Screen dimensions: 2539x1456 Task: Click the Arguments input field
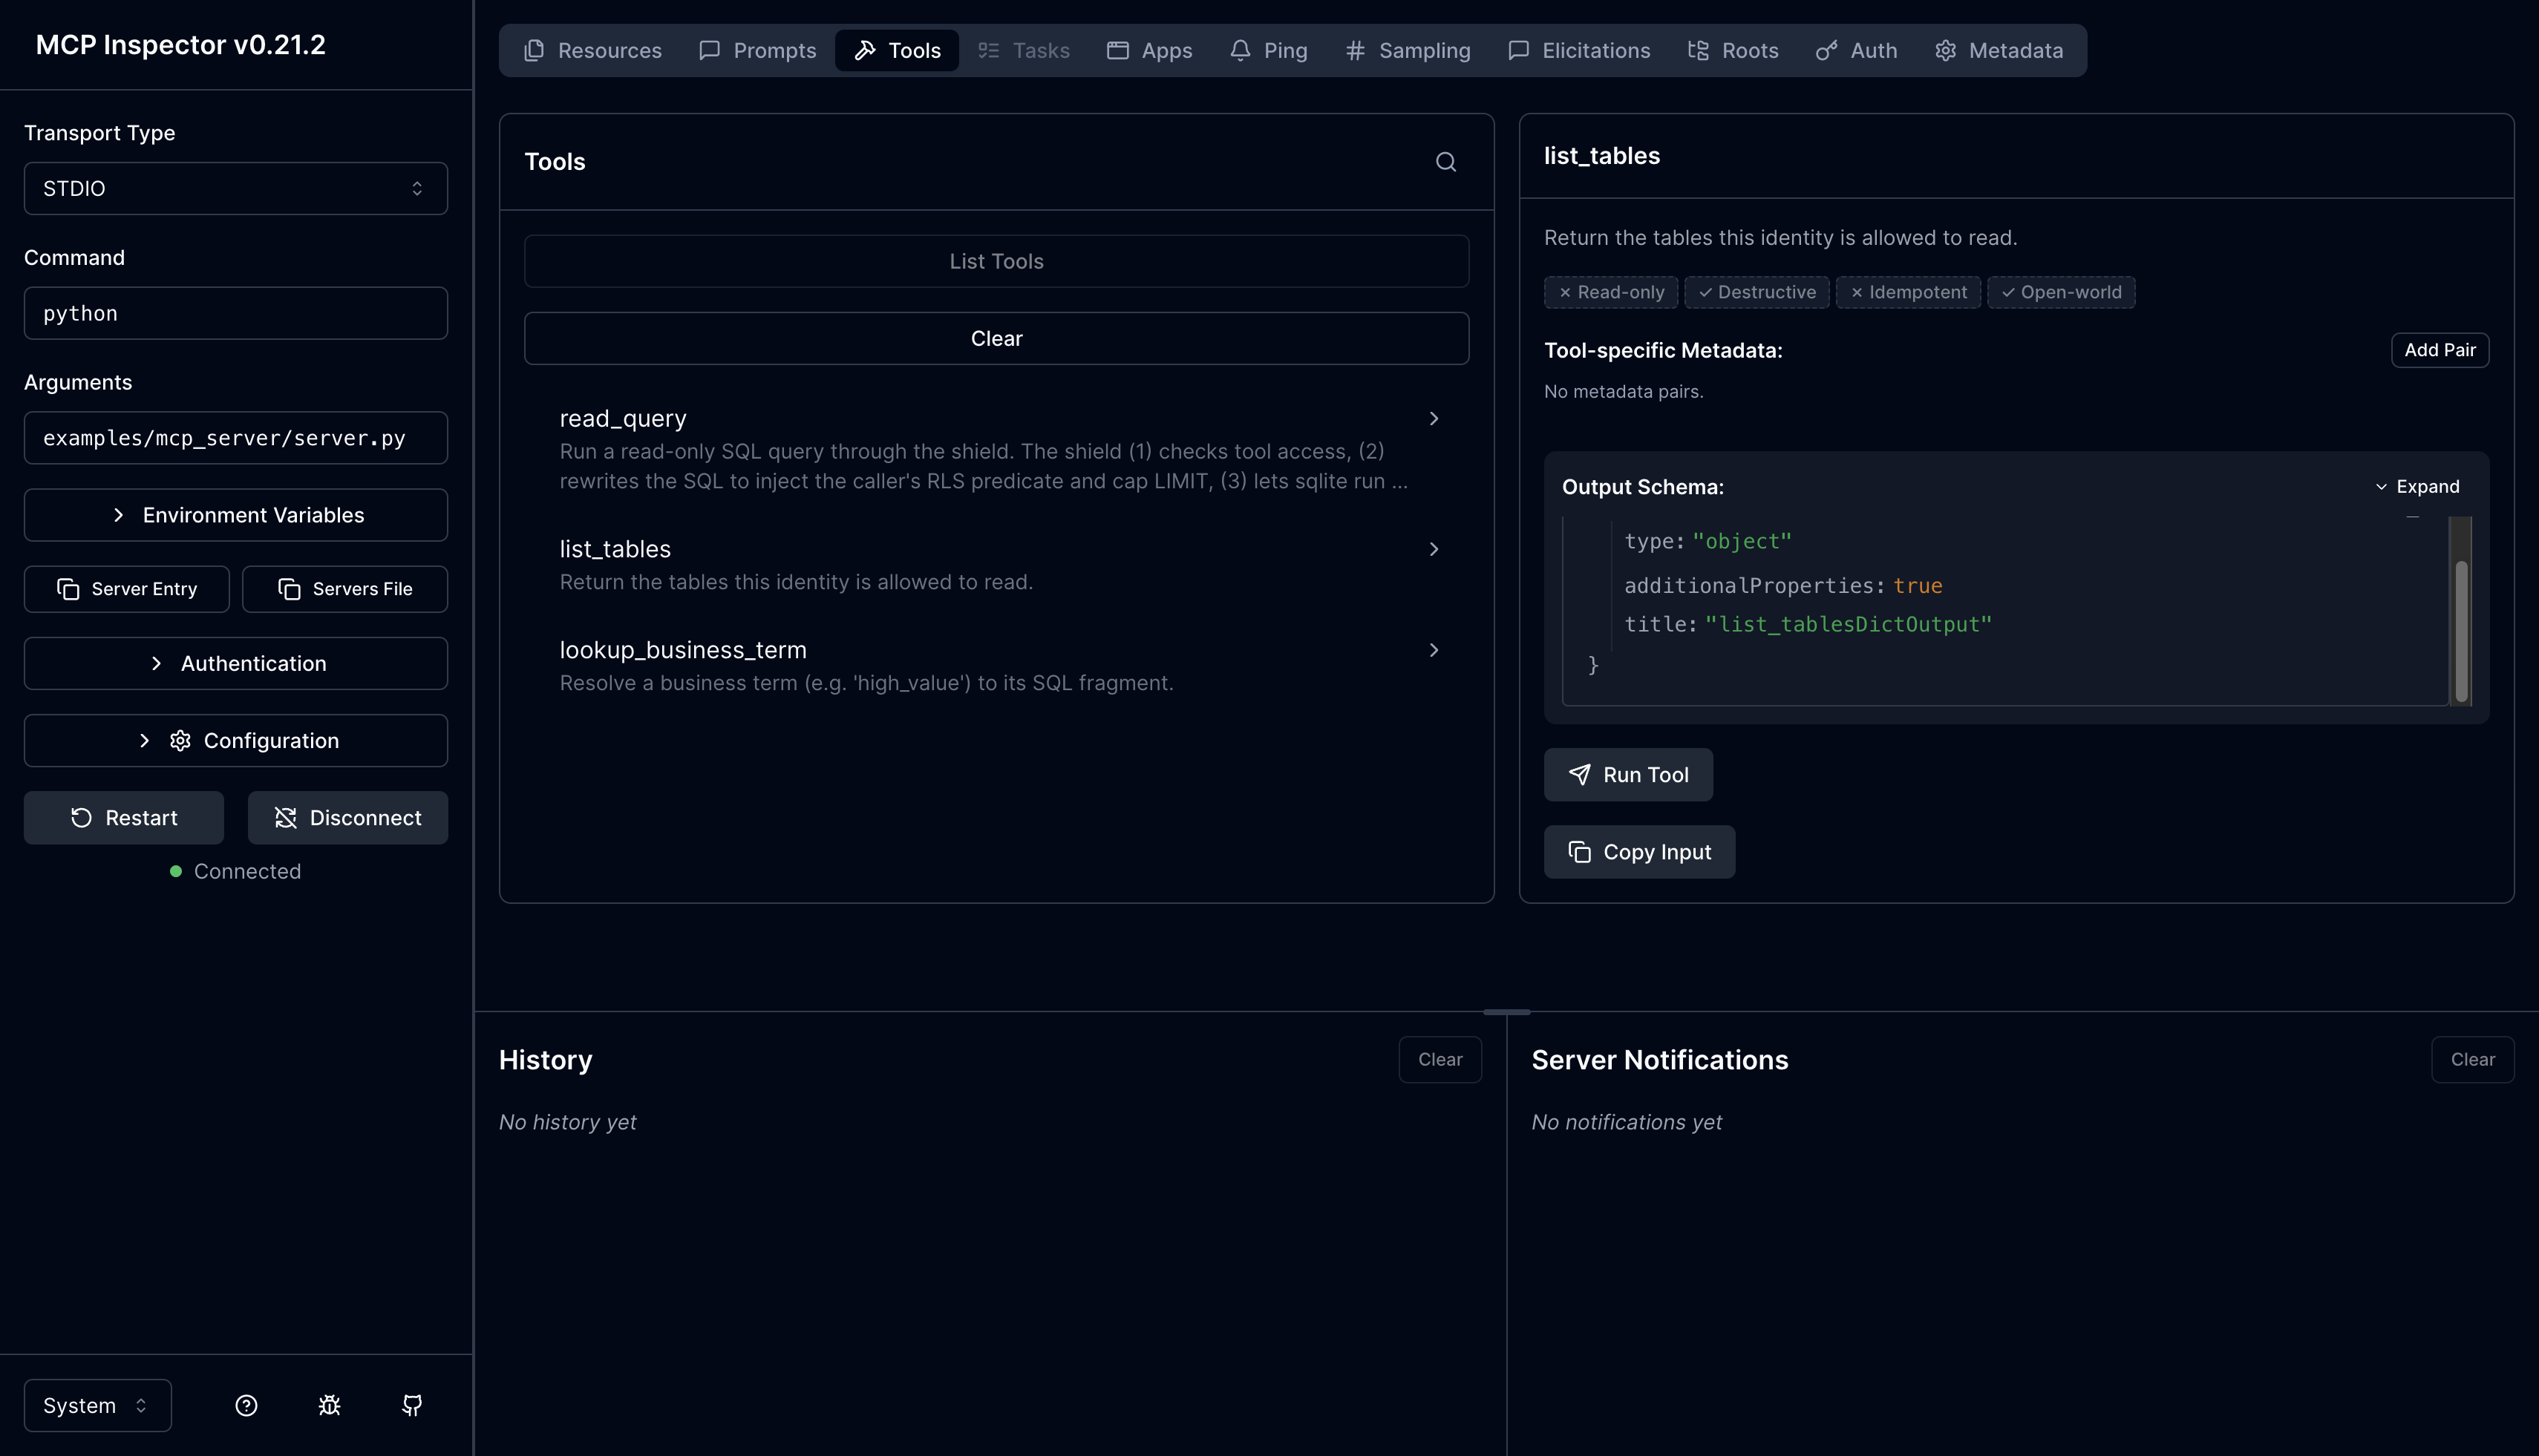coord(236,438)
